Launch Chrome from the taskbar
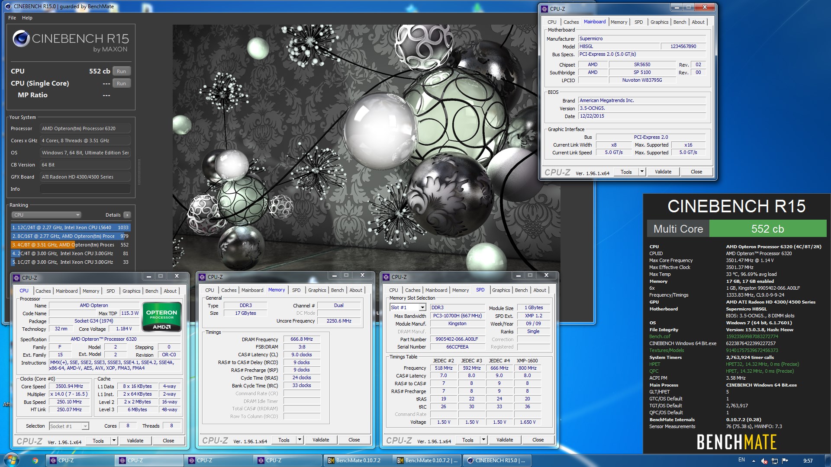 [35, 461]
